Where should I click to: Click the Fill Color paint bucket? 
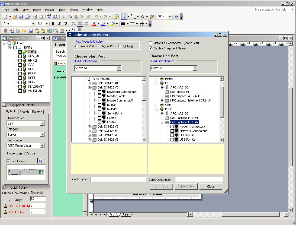pos(112,24)
